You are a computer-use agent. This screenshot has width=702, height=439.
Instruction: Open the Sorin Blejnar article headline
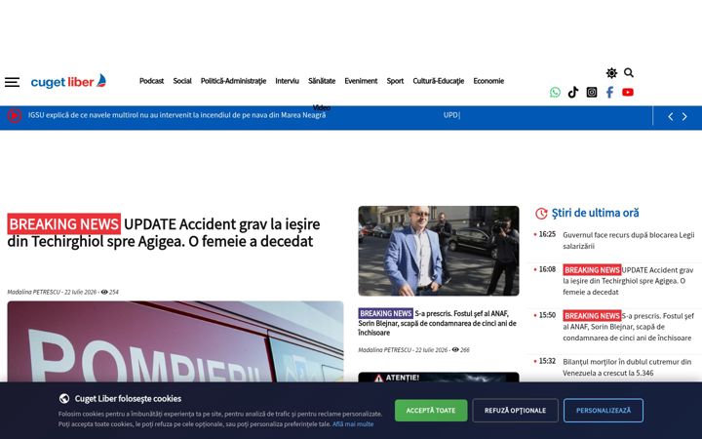(438, 323)
